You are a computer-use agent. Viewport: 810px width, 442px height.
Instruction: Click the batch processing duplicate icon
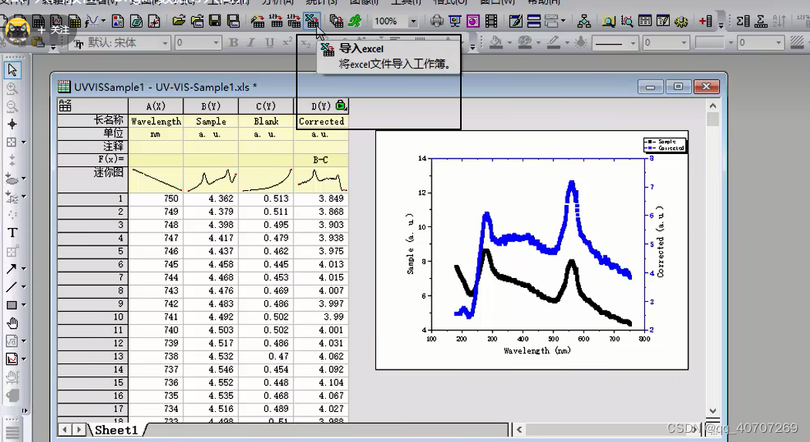click(336, 21)
